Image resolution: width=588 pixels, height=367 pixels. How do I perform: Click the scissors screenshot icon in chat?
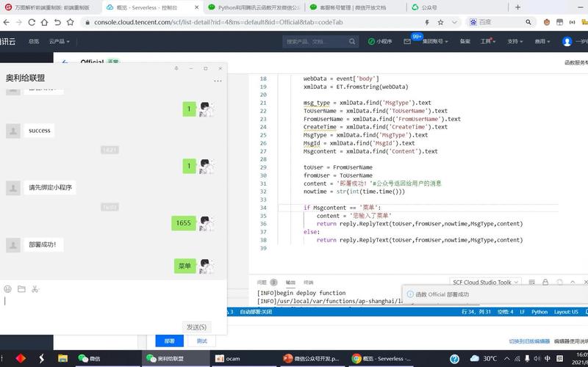(35, 288)
